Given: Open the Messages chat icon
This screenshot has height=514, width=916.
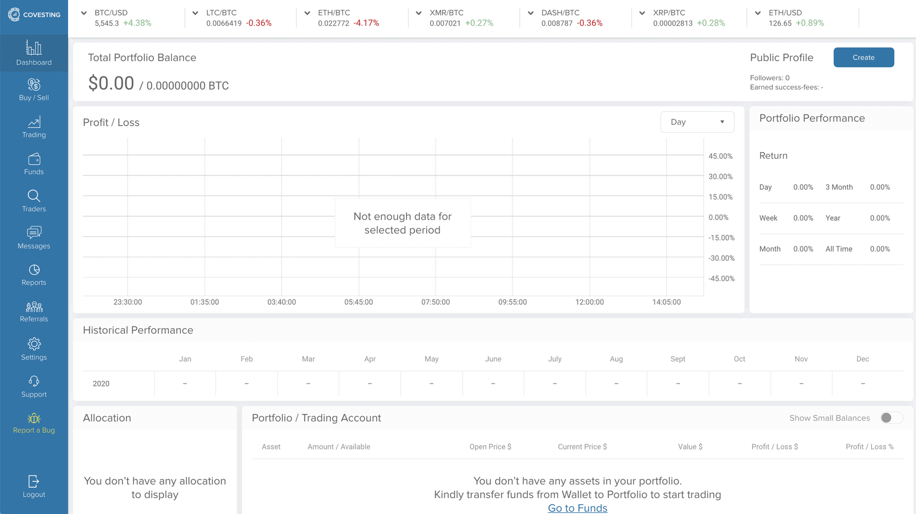Looking at the screenshot, I should 34,232.
